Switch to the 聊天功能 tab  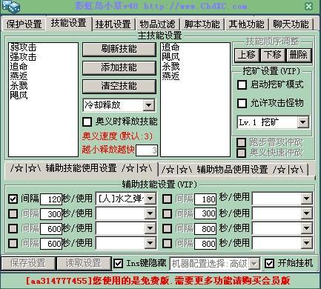click(291, 24)
